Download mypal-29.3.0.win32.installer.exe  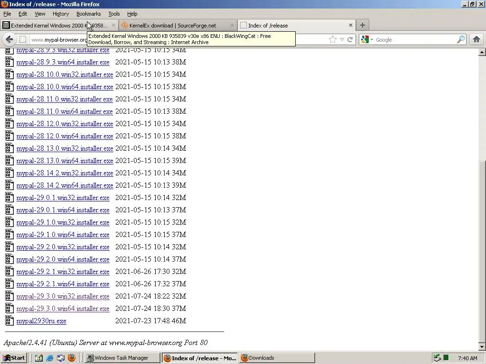pos(63,297)
